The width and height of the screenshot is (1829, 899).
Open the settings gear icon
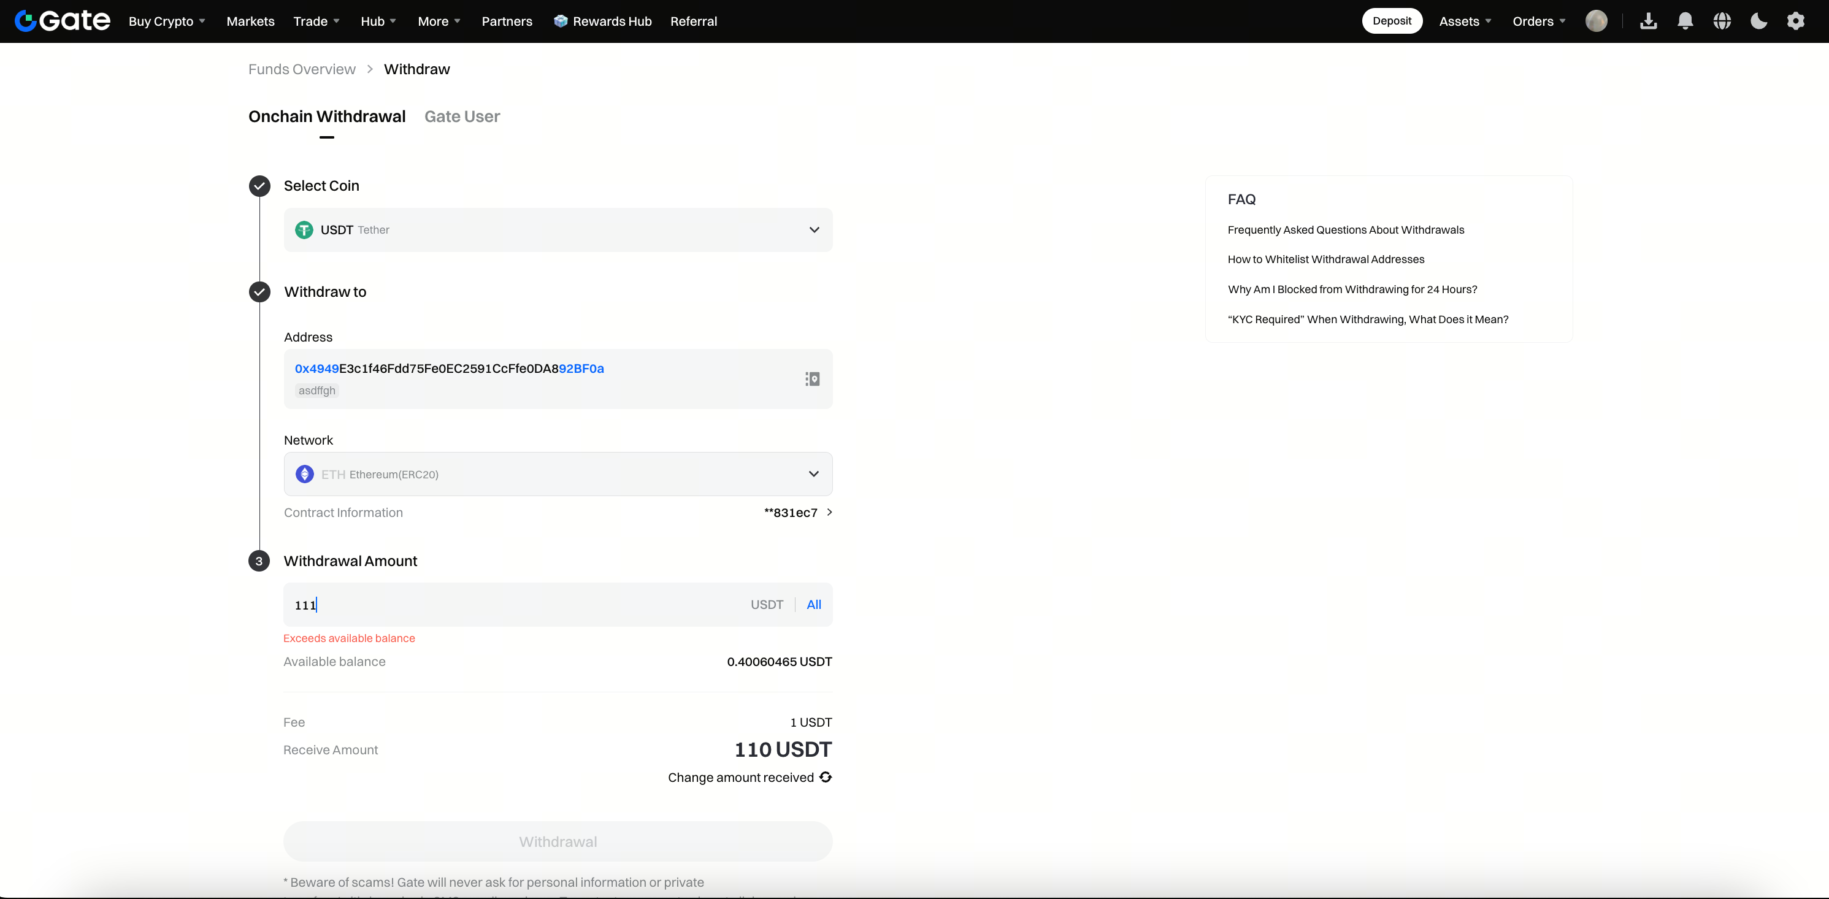(1796, 21)
